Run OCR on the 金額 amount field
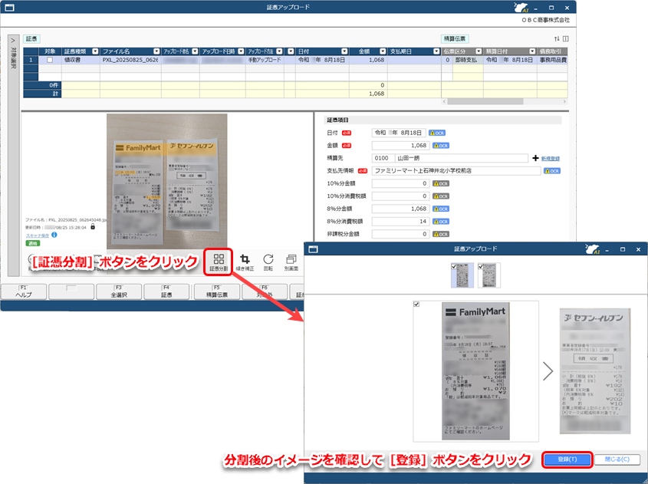This screenshot has width=648, height=484. coord(441,145)
